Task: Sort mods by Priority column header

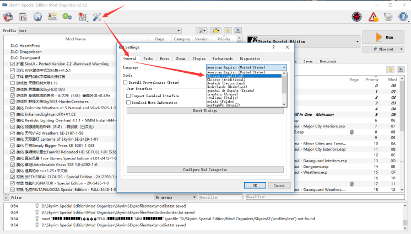Action: point(224,39)
